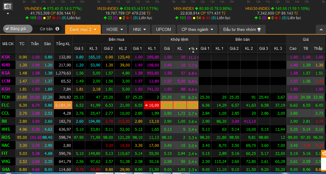
Task: Click the HNX-INDEX label
Action: point(184,9)
